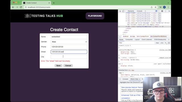Close the DevTools panel

pyautogui.click(x=169, y=11)
